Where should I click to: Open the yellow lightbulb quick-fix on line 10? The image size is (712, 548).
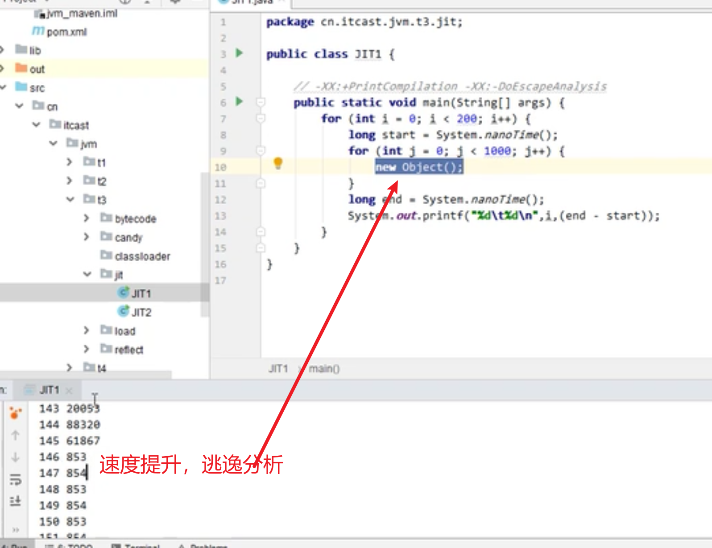(x=278, y=163)
